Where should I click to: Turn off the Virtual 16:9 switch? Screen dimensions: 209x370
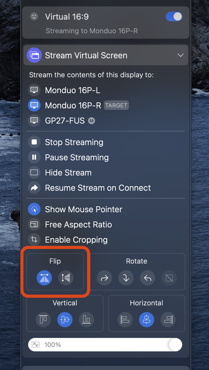coord(174,17)
